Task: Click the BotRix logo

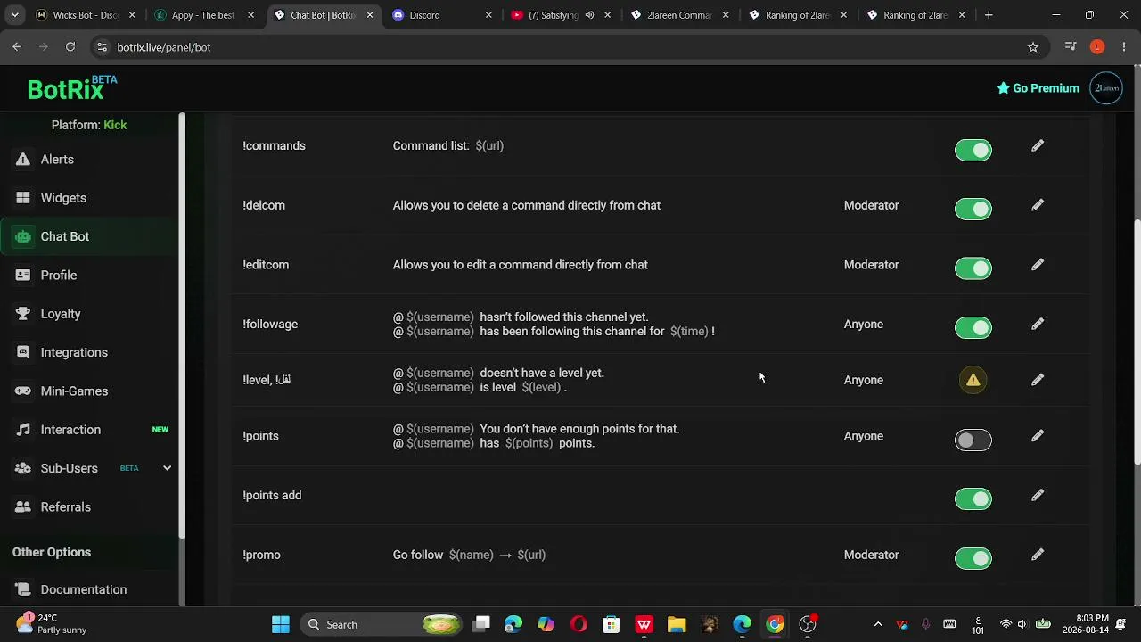Action: tap(72, 87)
